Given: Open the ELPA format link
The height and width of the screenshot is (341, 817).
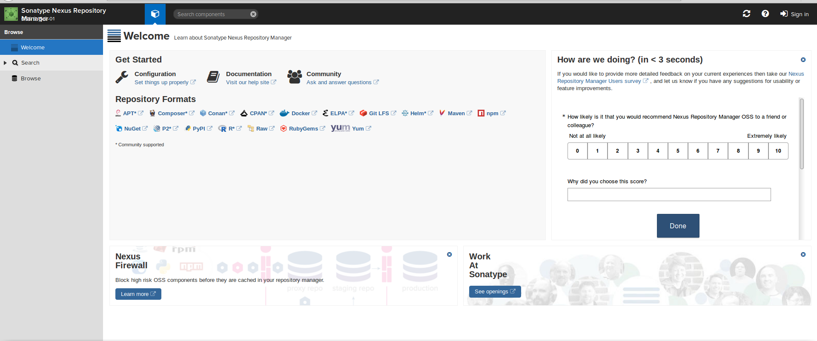Looking at the screenshot, I should (x=338, y=113).
